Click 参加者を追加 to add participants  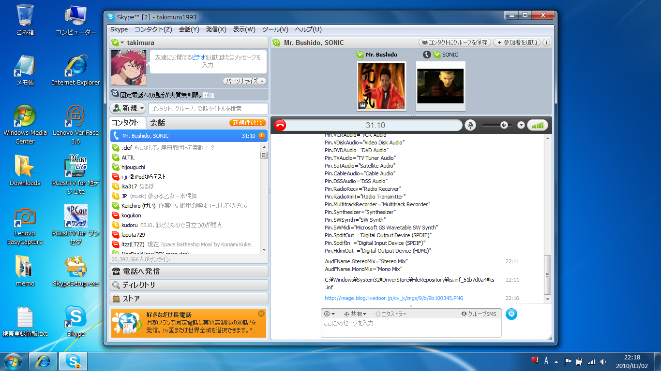[x=517, y=43]
